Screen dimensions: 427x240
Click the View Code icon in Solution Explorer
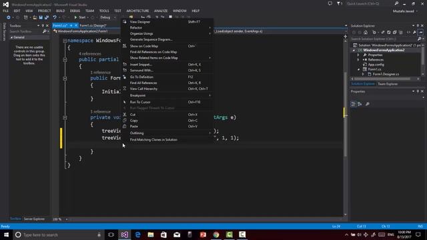tap(408, 33)
